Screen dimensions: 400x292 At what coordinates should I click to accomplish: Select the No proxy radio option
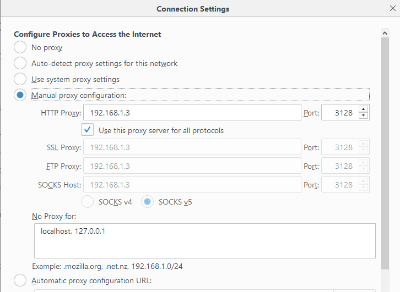tap(20, 47)
